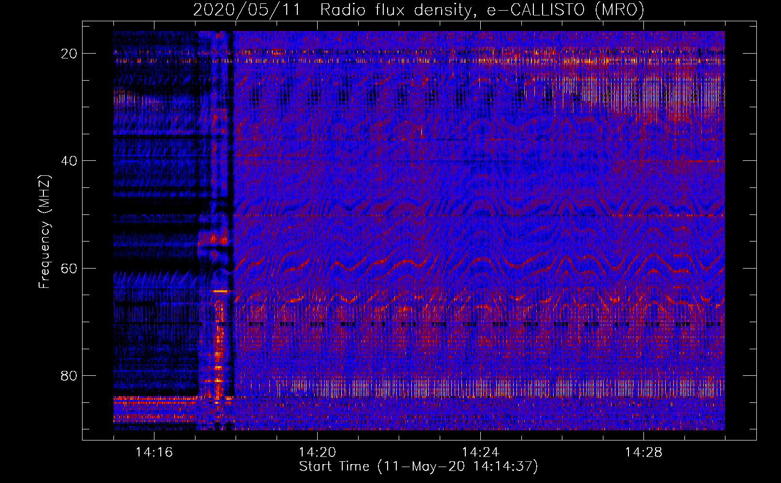
Task: Click the frequency tick label 20
Action: (70, 54)
